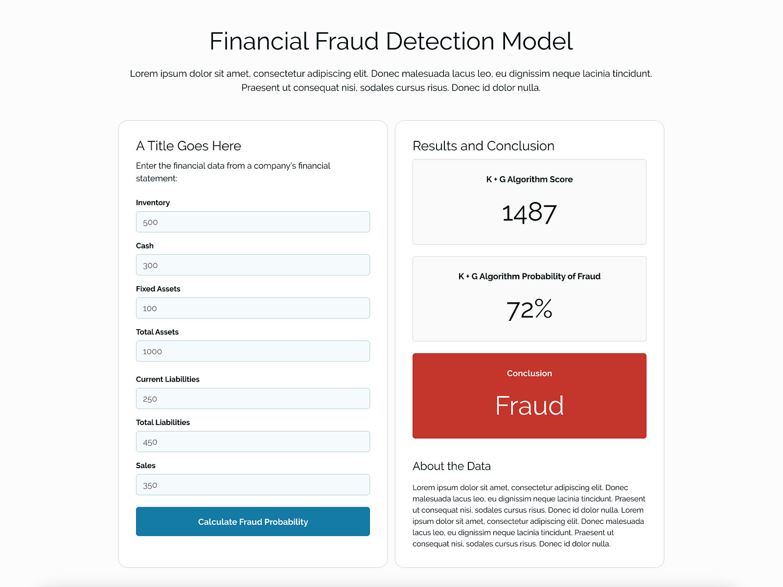Click the Current Liabilities input

(x=253, y=398)
